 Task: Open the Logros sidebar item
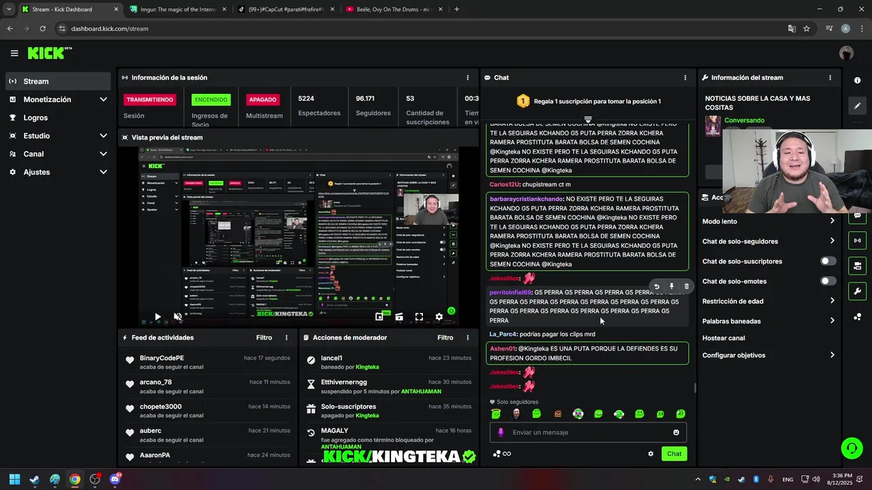[58, 118]
